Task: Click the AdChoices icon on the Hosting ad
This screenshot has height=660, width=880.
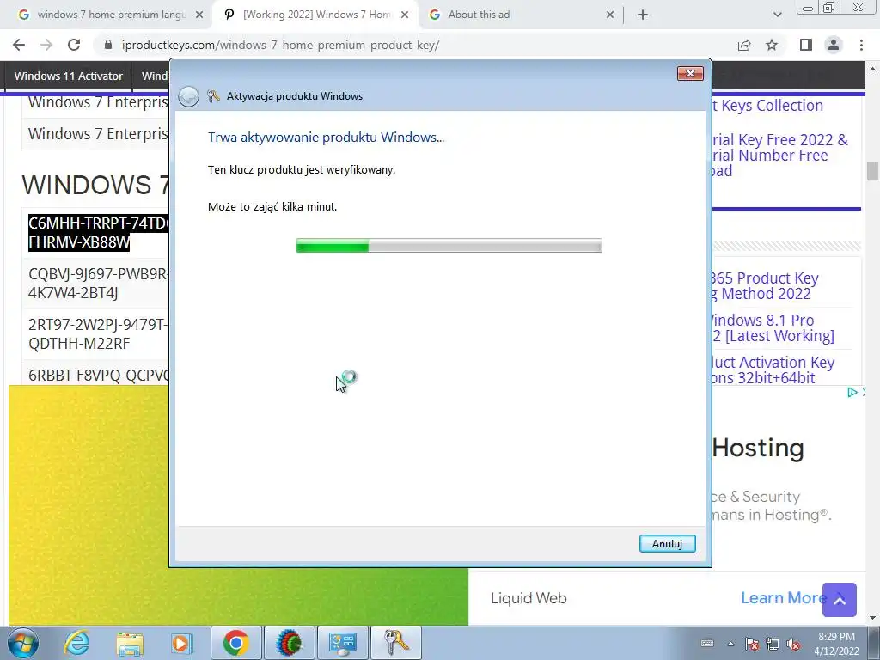Action: coord(852,392)
